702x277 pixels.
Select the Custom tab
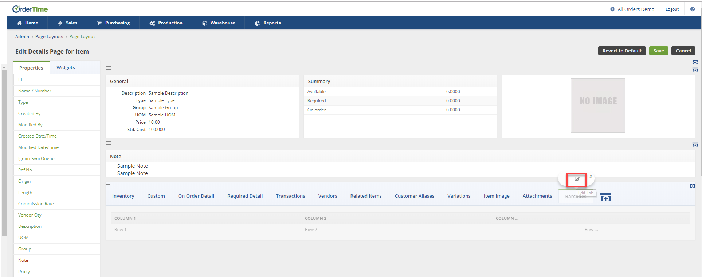[x=156, y=196]
